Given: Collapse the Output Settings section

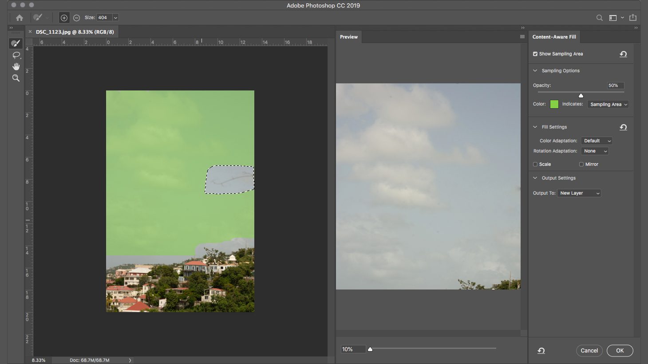Looking at the screenshot, I should coord(535,178).
